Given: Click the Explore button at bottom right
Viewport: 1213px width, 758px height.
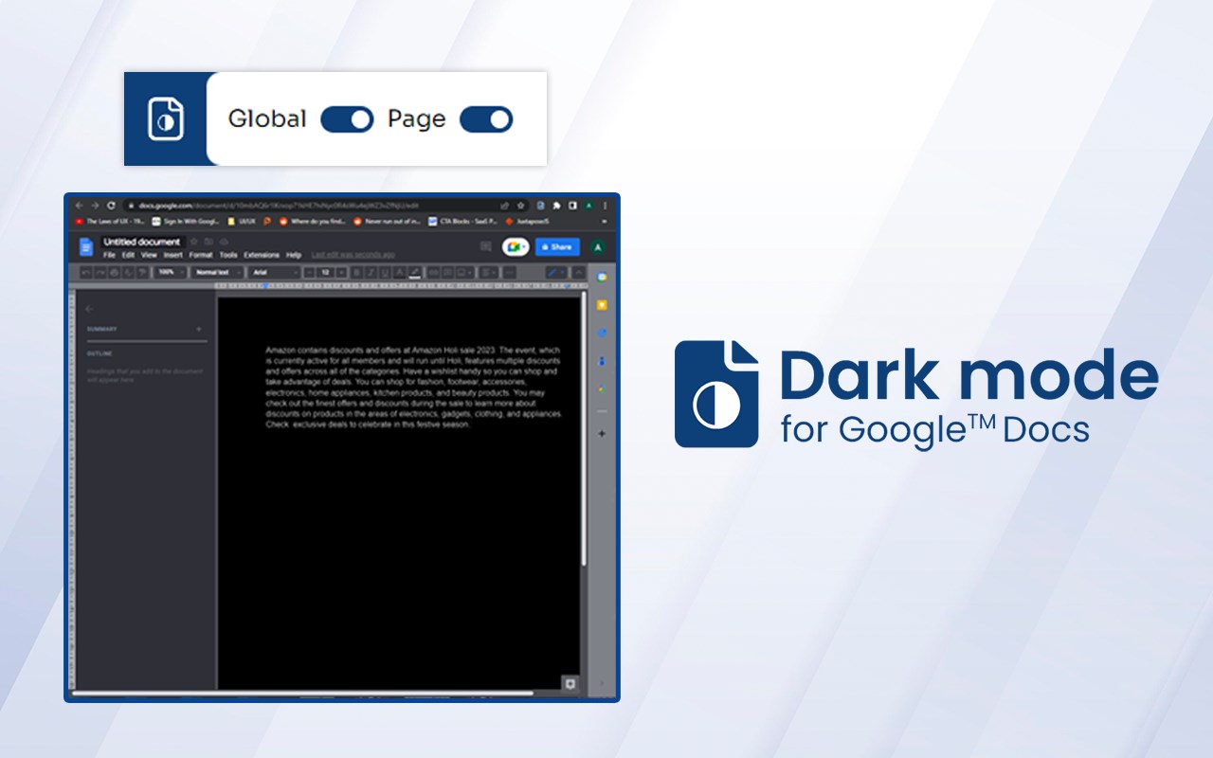Looking at the screenshot, I should [570, 682].
